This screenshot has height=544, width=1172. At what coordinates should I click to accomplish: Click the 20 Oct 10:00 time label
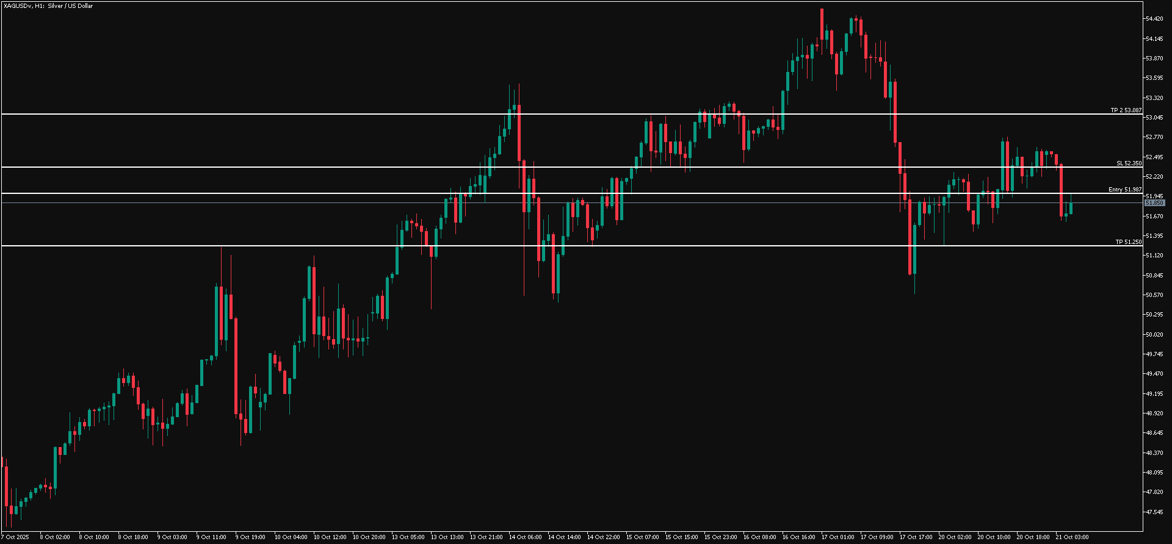click(x=994, y=537)
